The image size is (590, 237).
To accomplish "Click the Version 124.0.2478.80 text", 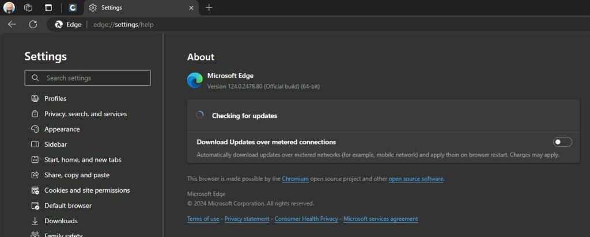I will tap(263, 86).
